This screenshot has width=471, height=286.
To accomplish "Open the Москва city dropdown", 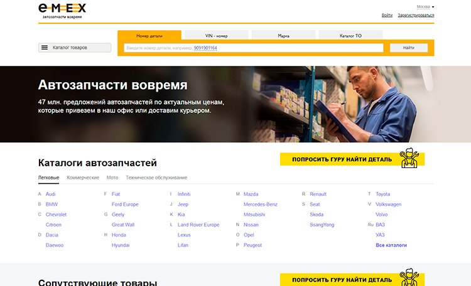I will point(425,6).
